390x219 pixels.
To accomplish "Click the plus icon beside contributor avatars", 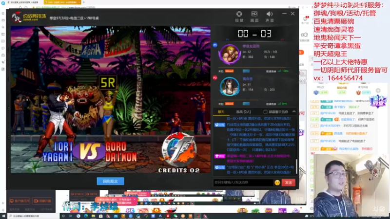I will pyautogui.click(x=378, y=91).
